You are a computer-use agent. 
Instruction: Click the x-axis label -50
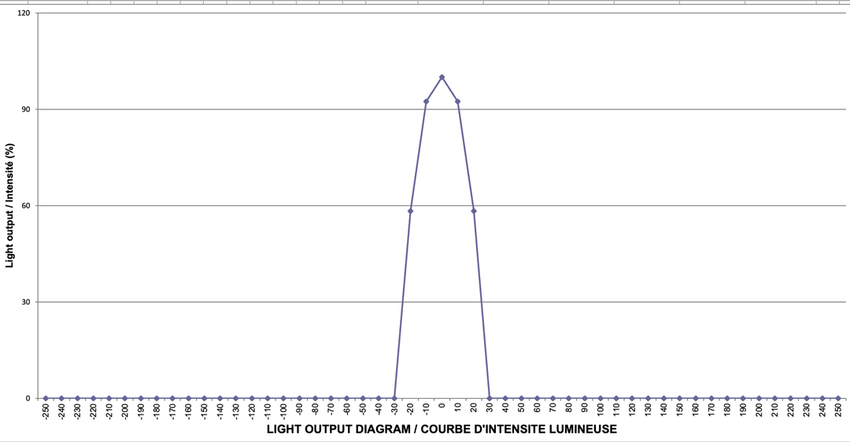363,409
